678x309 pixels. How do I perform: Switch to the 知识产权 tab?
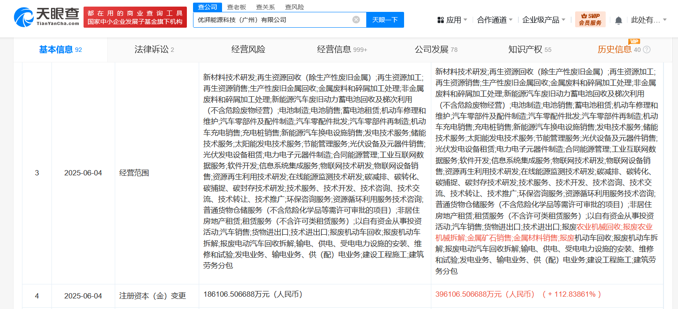[x=530, y=50]
